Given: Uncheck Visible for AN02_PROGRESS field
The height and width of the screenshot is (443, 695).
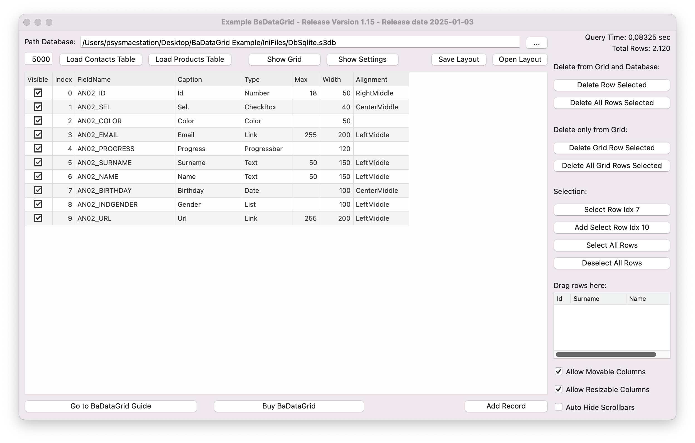Looking at the screenshot, I should coord(38,149).
